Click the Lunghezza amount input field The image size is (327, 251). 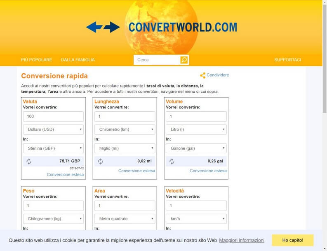pos(125,116)
